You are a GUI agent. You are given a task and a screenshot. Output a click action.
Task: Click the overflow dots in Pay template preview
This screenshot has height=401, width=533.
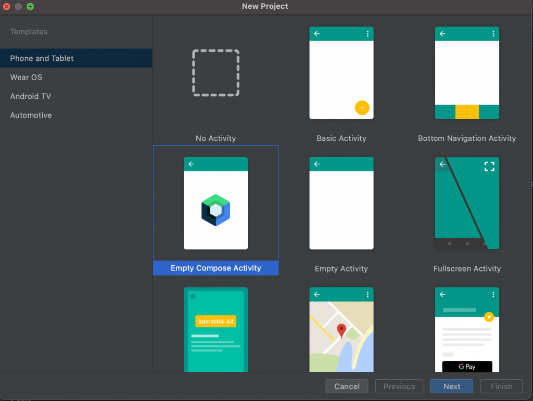pos(493,294)
